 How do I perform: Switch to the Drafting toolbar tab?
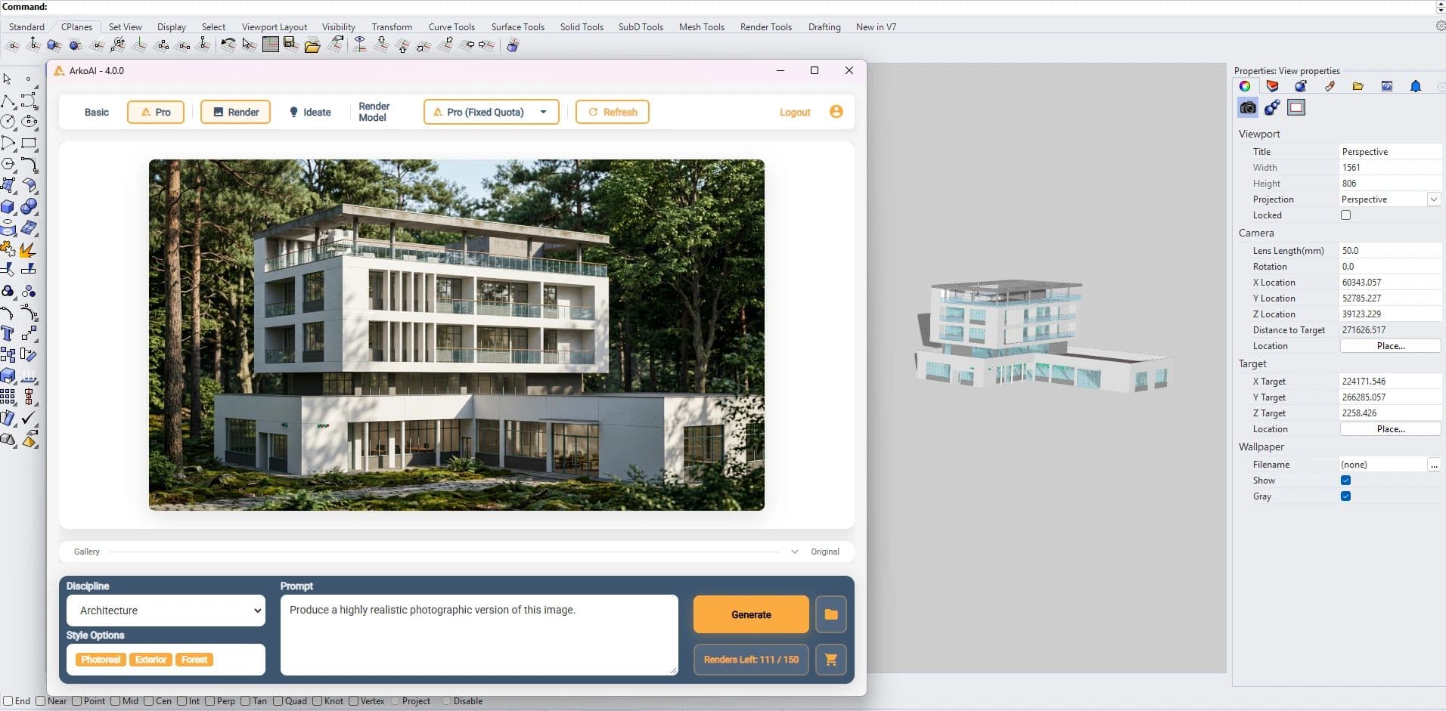pos(824,26)
